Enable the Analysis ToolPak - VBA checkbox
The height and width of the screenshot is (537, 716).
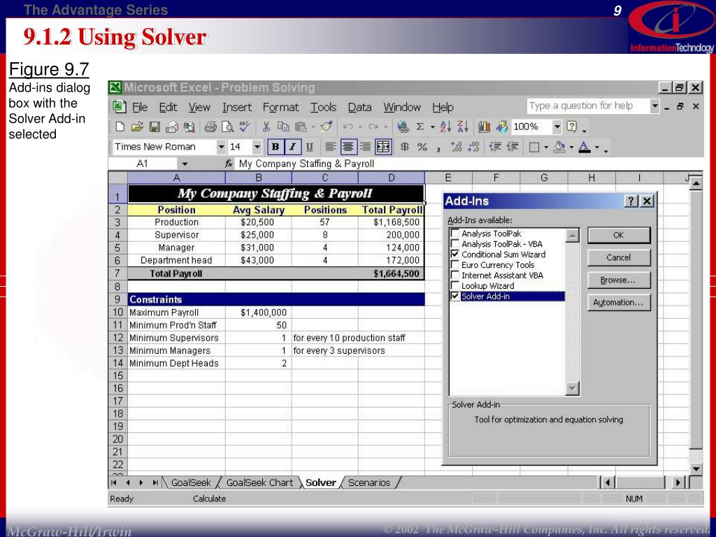(x=454, y=244)
